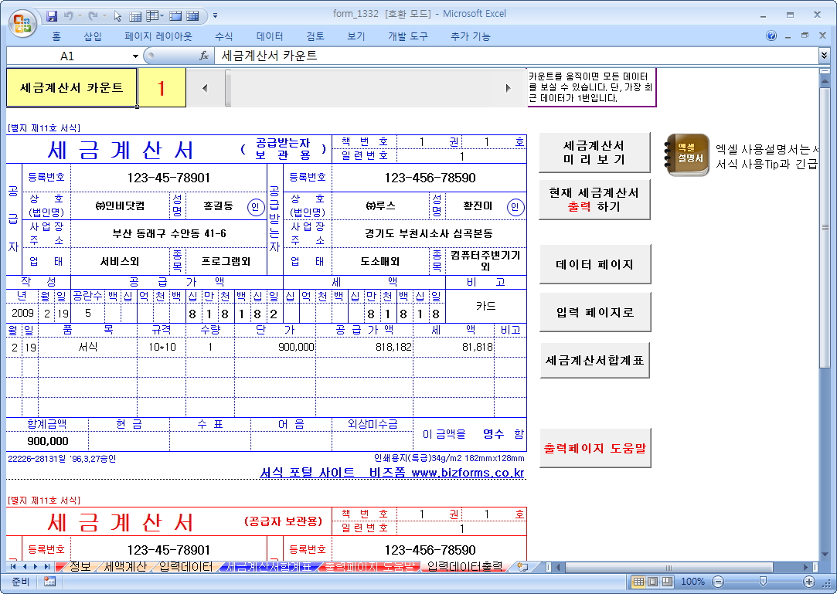Open the 수식 ribbon tab

click(223, 36)
